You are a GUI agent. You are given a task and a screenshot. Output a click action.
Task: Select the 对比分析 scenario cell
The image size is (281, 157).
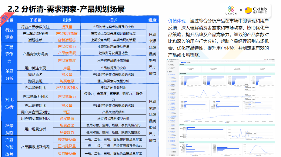click(x=9, y=103)
